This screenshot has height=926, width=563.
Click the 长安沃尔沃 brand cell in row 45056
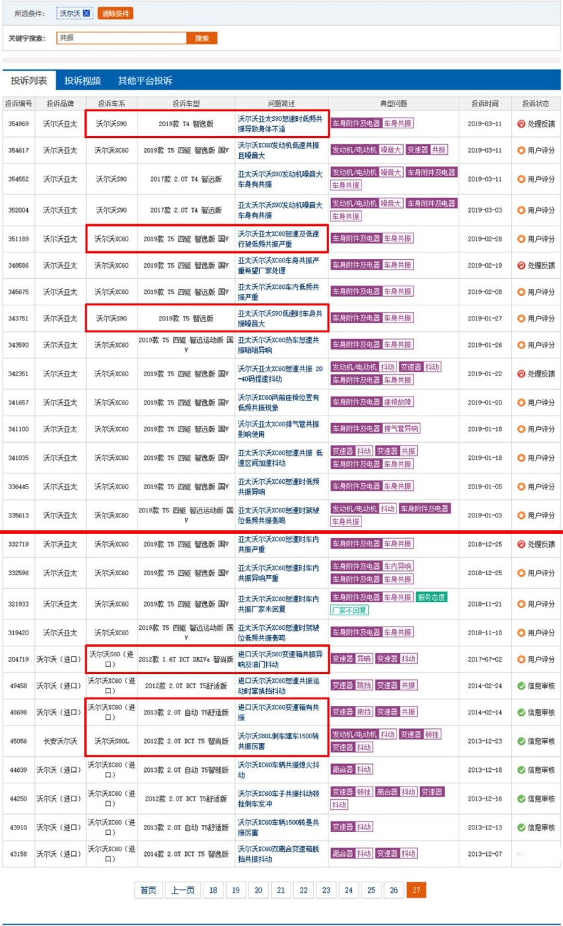(60, 741)
